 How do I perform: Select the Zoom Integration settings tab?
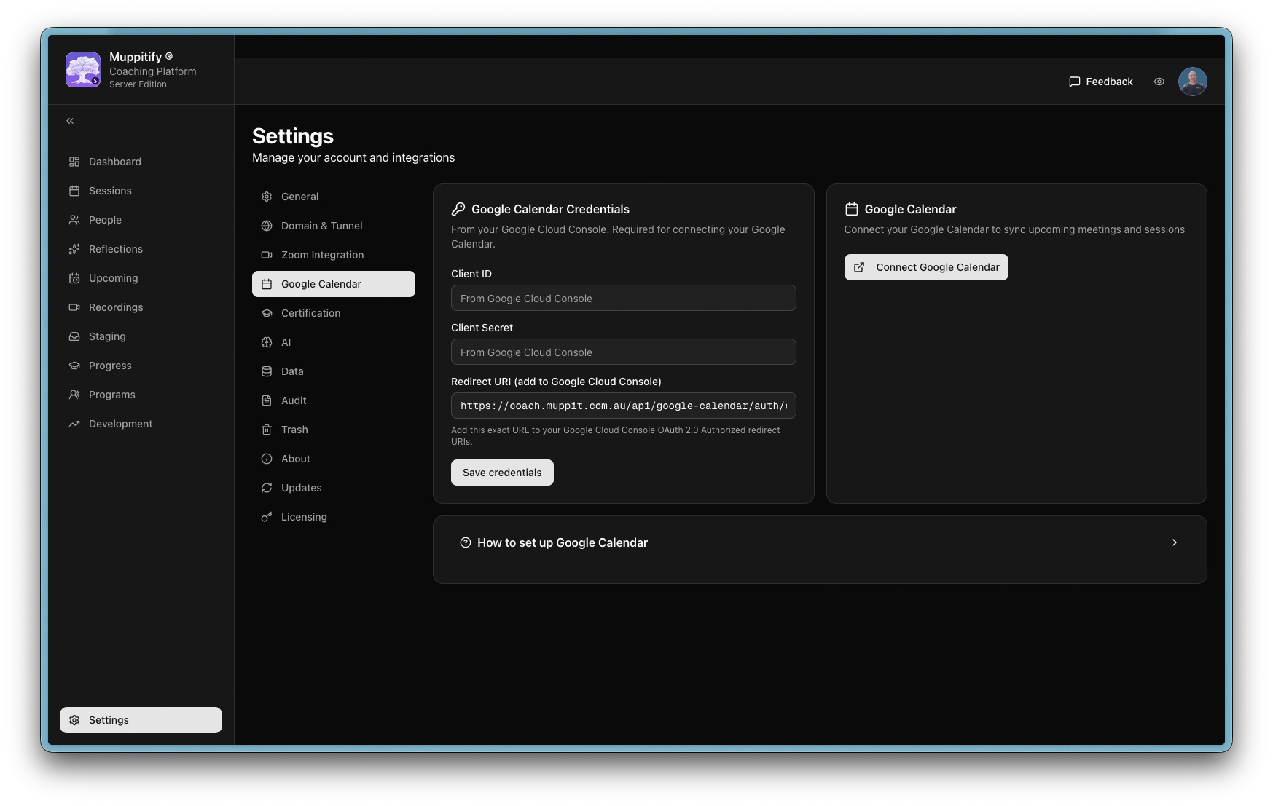pos(322,255)
